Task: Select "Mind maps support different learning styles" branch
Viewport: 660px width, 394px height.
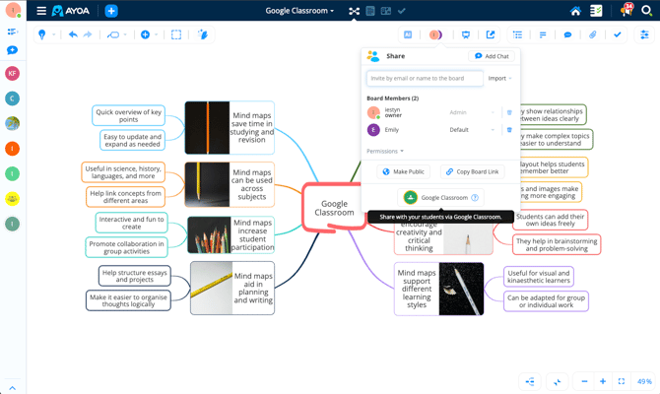Action: [x=439, y=289]
